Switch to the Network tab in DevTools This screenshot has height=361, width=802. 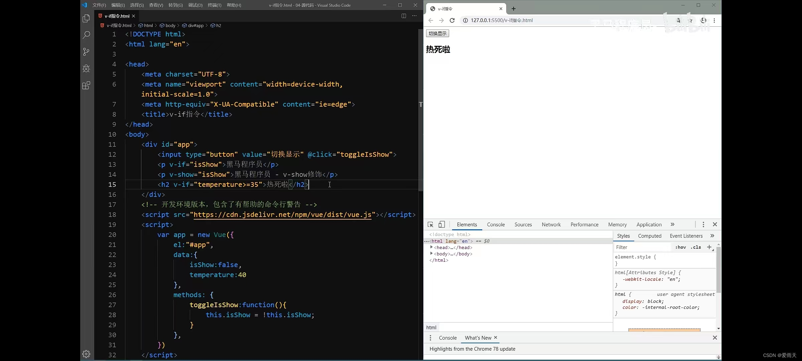(x=551, y=225)
